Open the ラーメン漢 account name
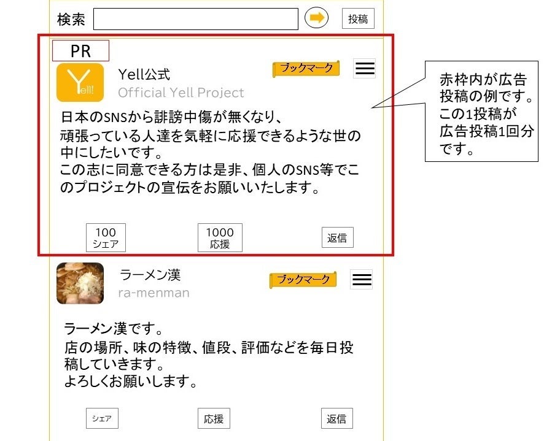Viewport: 552px width, 441px height. (x=150, y=275)
